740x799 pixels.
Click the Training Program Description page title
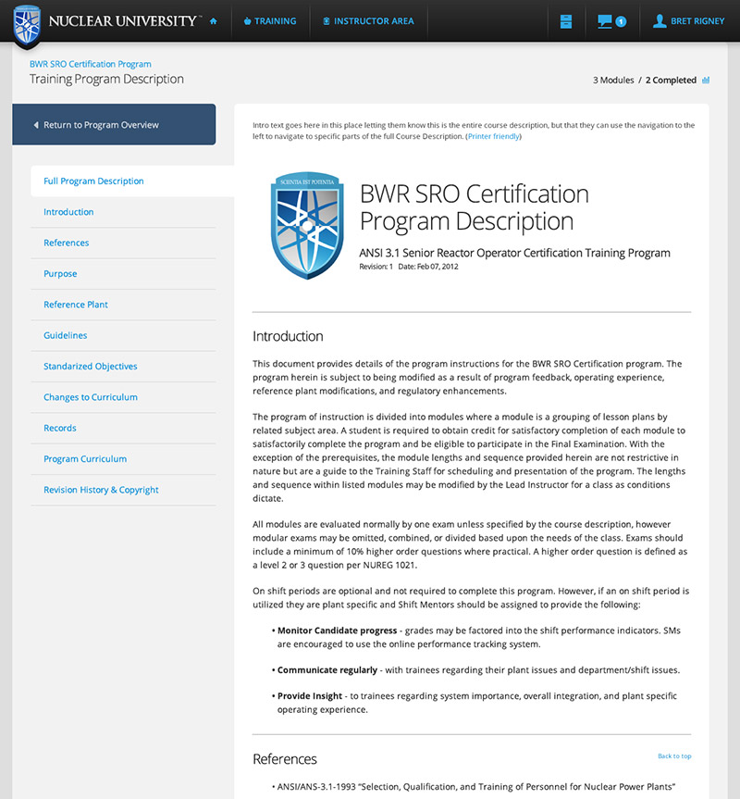[x=106, y=79]
